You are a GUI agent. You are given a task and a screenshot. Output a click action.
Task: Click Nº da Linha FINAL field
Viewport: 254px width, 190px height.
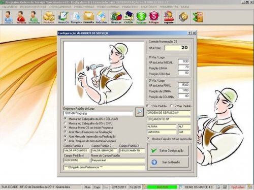click(x=183, y=85)
